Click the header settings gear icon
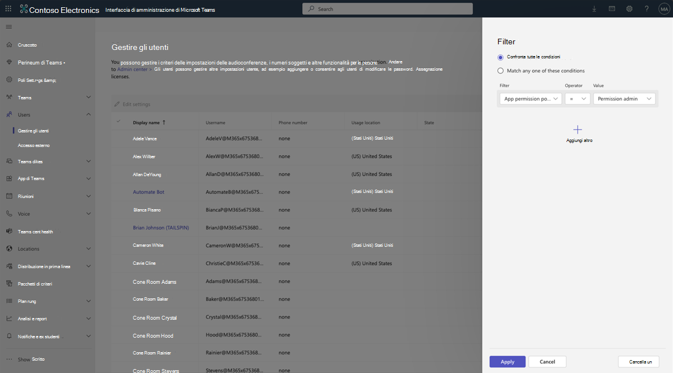The image size is (673, 373). coord(629,9)
